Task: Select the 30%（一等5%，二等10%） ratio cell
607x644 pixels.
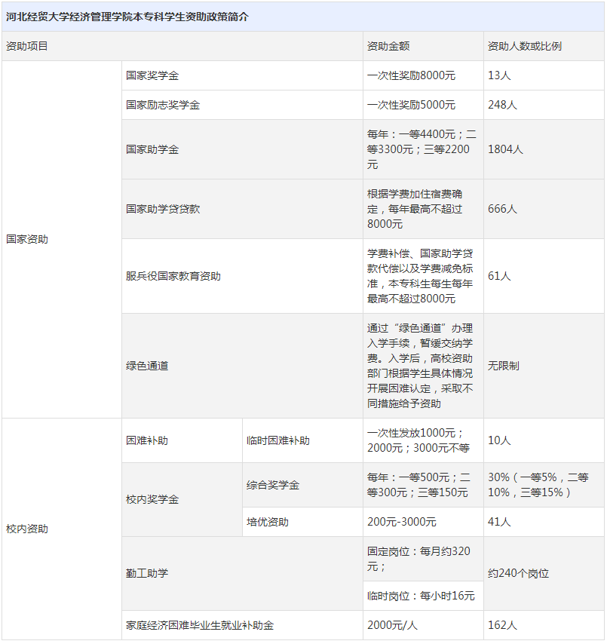Action: point(544,485)
